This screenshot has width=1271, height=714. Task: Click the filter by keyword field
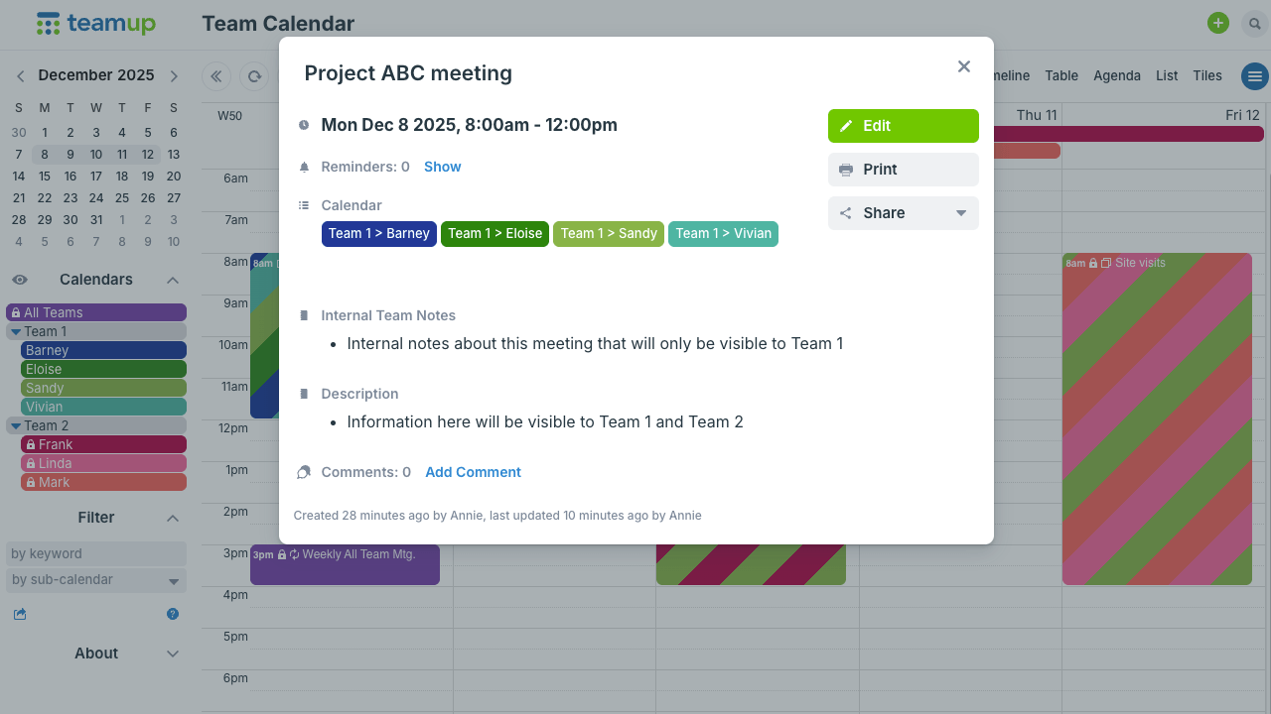[96, 553]
